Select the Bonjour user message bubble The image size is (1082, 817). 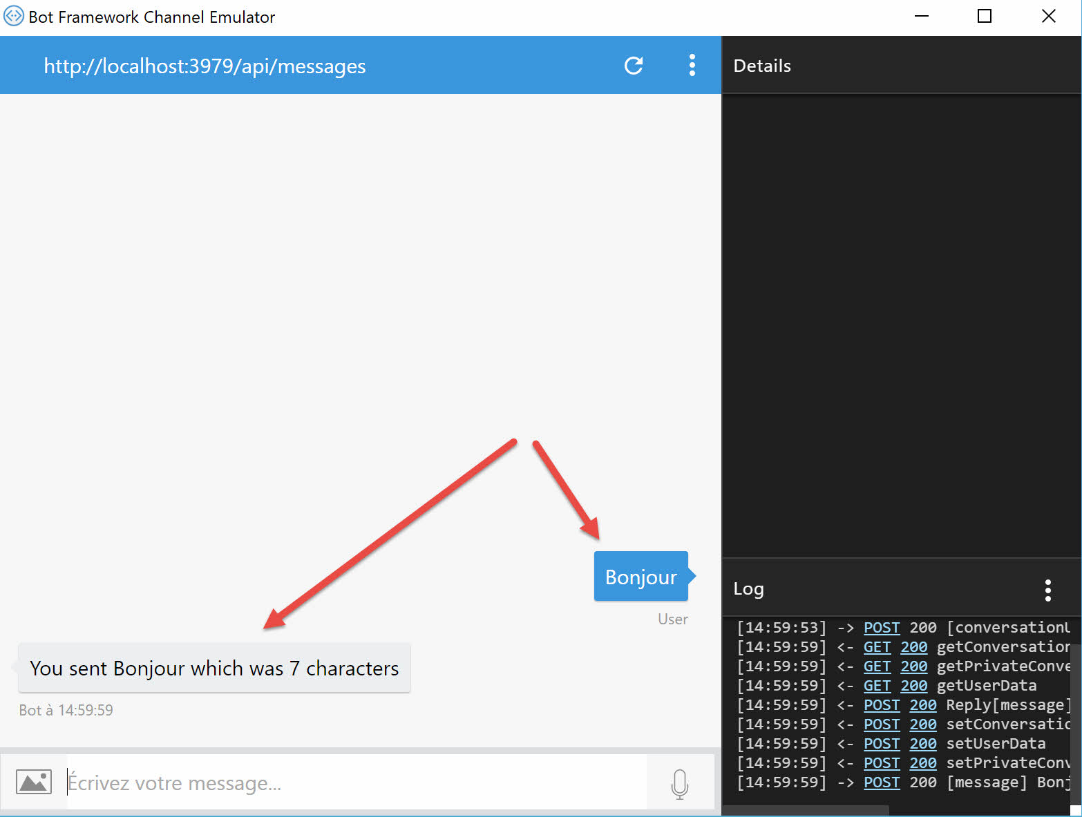640,577
